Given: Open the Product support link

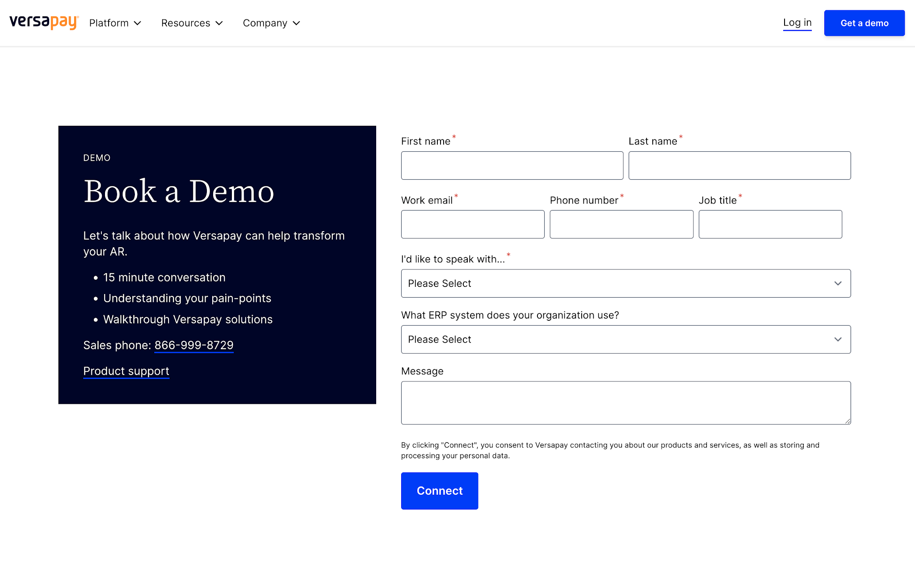Looking at the screenshot, I should [x=126, y=371].
